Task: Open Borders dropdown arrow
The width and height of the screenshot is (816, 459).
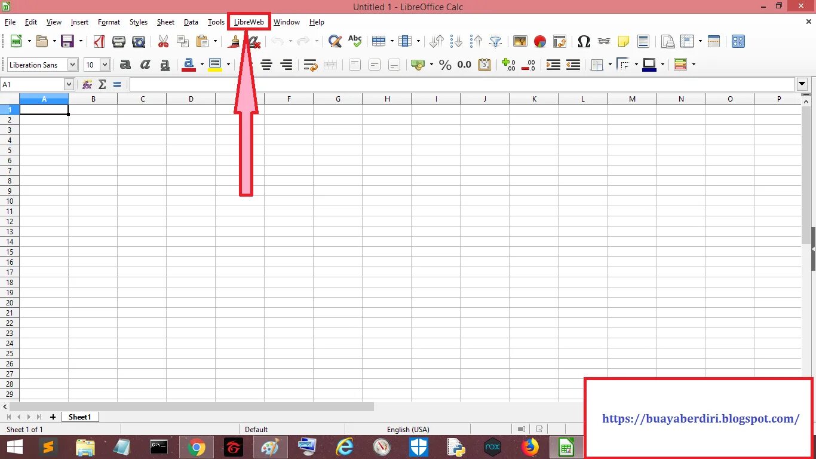Action: [610, 65]
